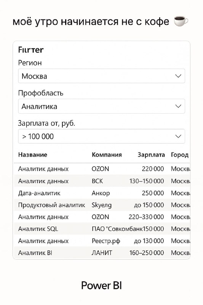
Task: Click the > 100 000 salary value
Action: click(x=38, y=136)
